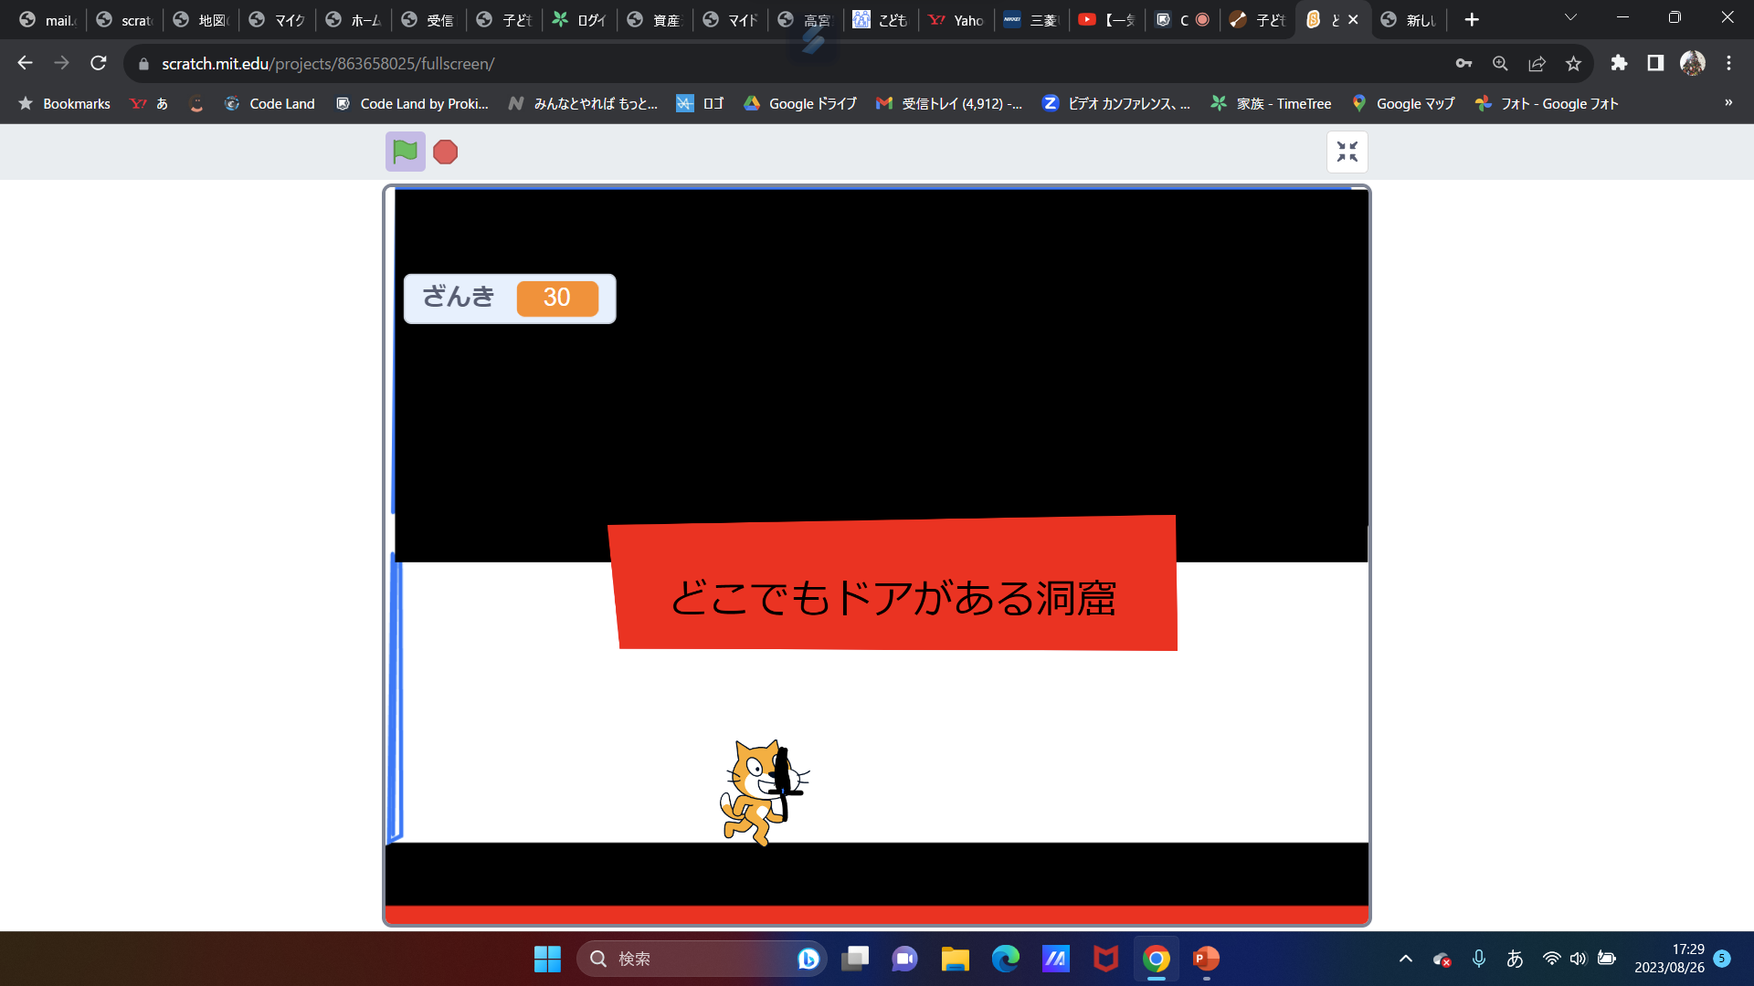Open Task View in taskbar

pos(855,959)
